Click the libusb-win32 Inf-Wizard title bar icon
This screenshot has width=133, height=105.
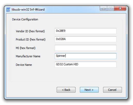(x=8, y=10)
